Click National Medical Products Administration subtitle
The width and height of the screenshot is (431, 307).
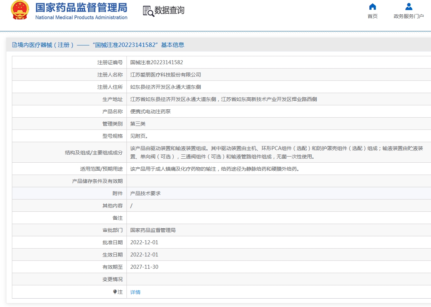(x=81, y=17)
